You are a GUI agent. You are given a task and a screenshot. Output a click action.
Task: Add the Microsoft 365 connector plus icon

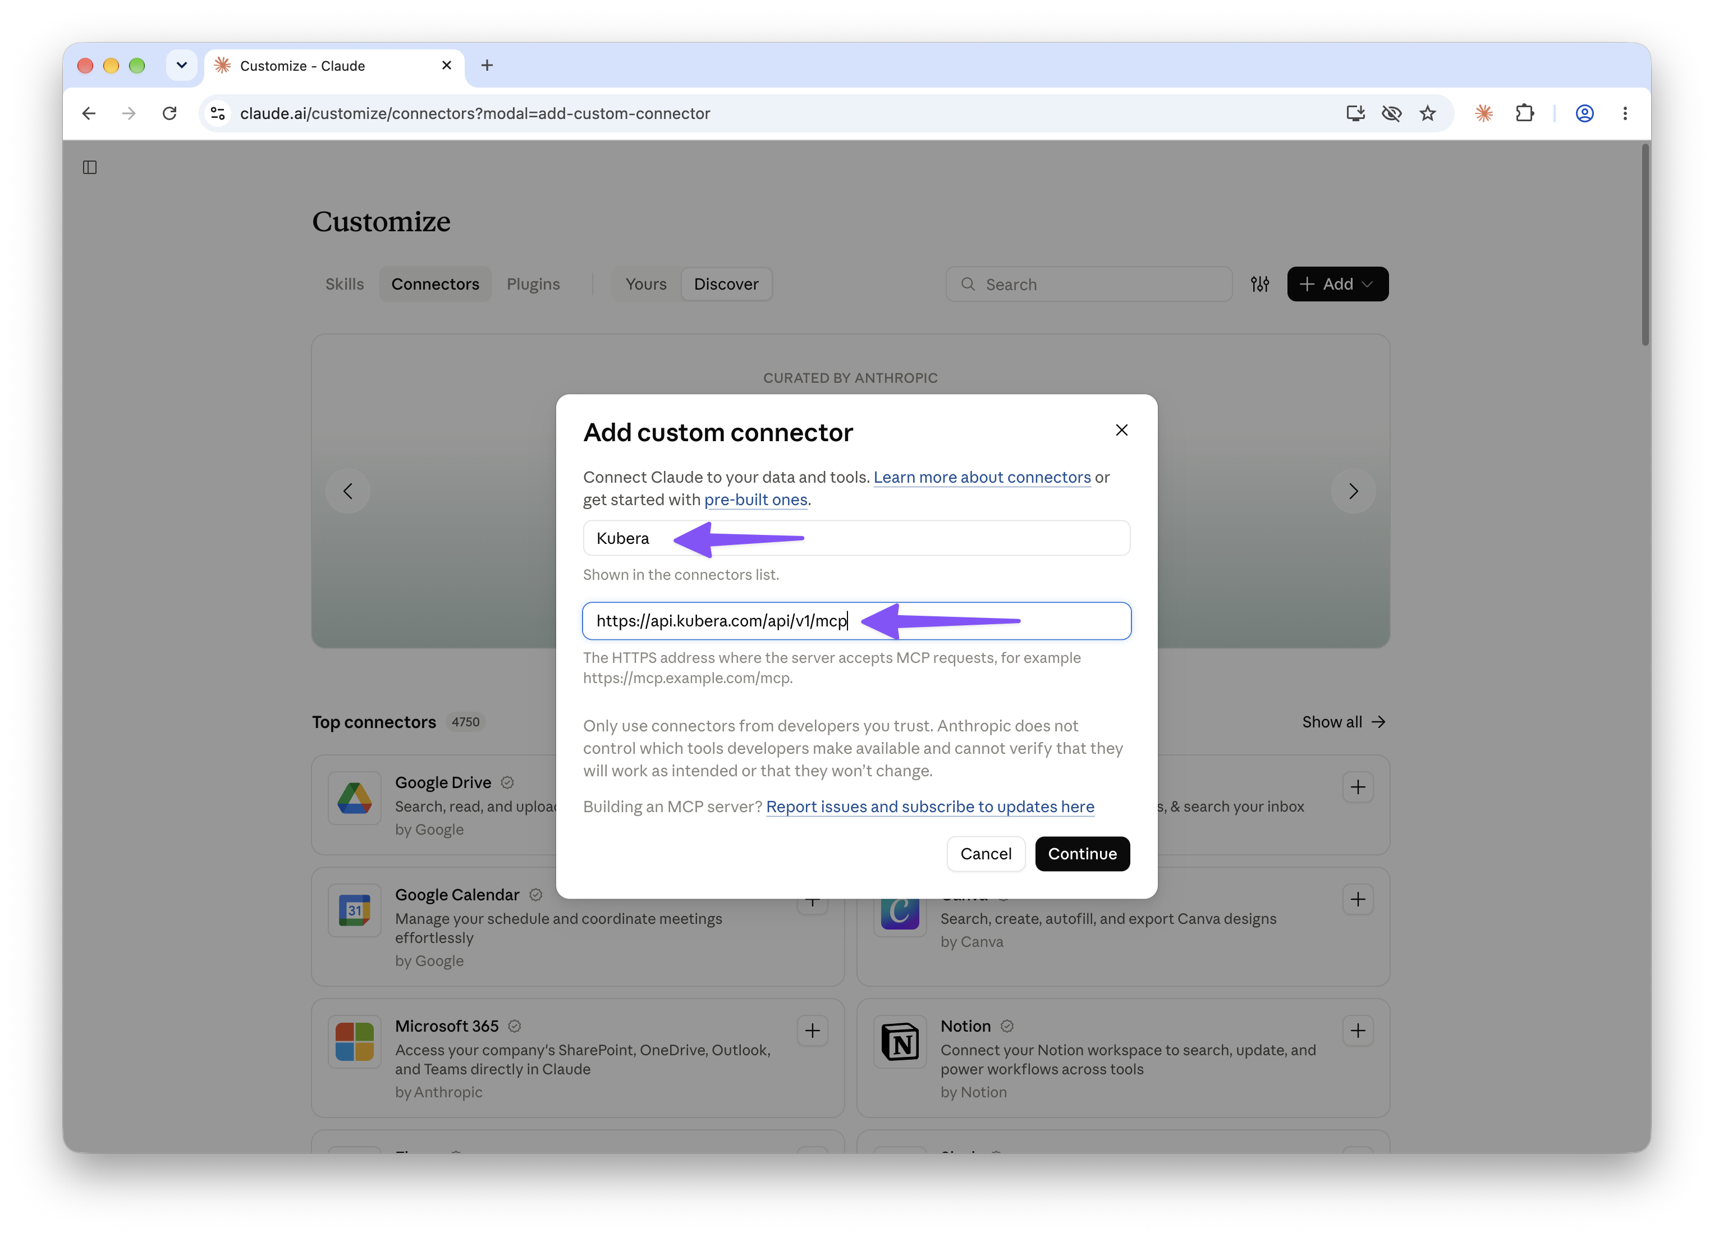click(813, 1031)
